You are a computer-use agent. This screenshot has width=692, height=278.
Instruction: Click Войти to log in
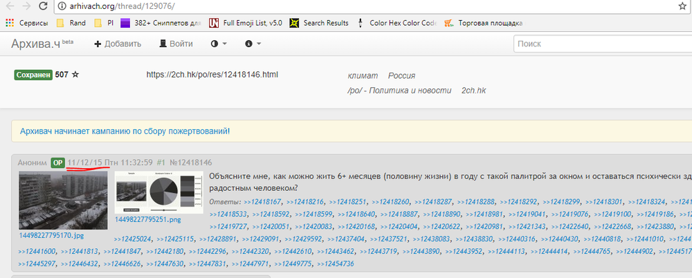coord(176,44)
